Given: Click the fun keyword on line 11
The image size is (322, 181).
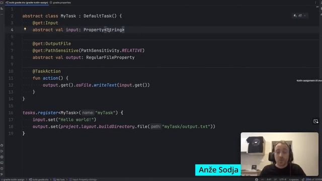Looking at the screenshot, I should [36, 78].
